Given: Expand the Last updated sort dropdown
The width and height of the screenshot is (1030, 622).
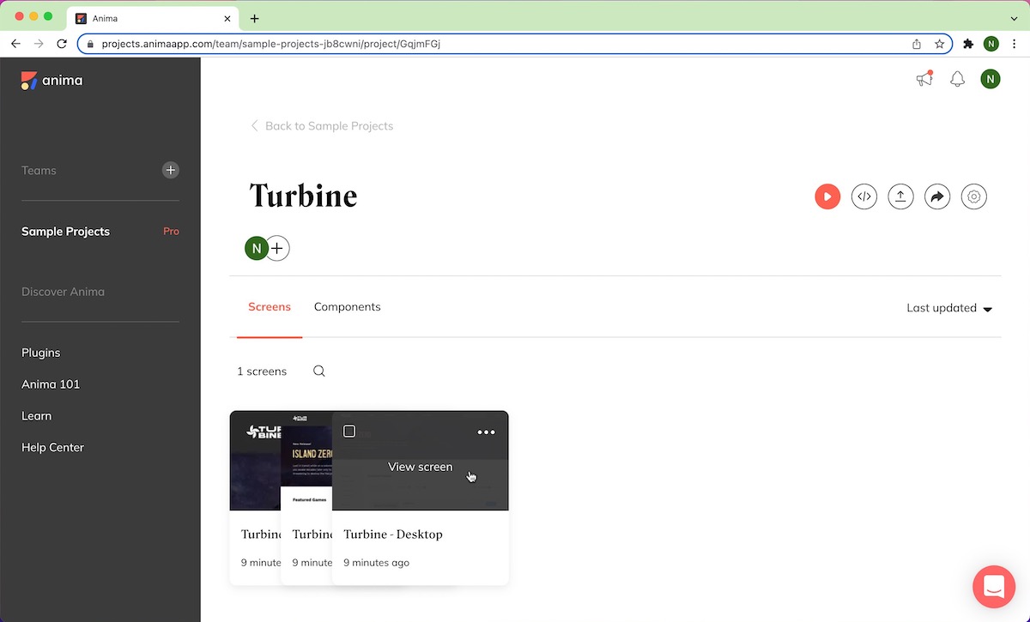Looking at the screenshot, I should click(x=949, y=308).
